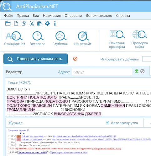The width and height of the screenshot is (151, 156).
Task: Select the Глубокая deep check
Action: pyautogui.click(x=60, y=38)
